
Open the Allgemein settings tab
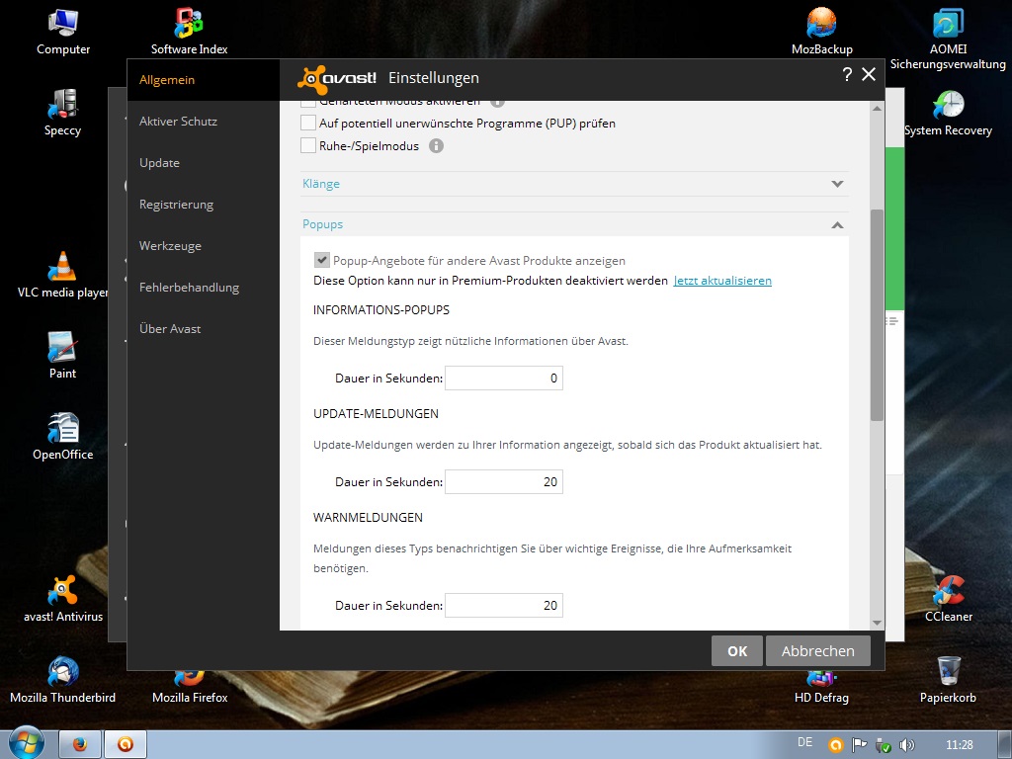167,80
